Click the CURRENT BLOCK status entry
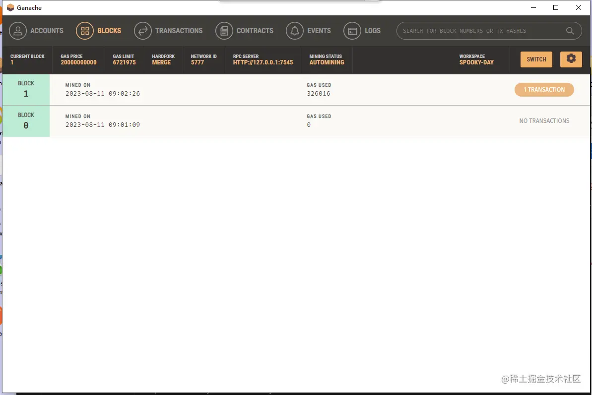Viewport: 592px width, 395px height. click(x=27, y=59)
